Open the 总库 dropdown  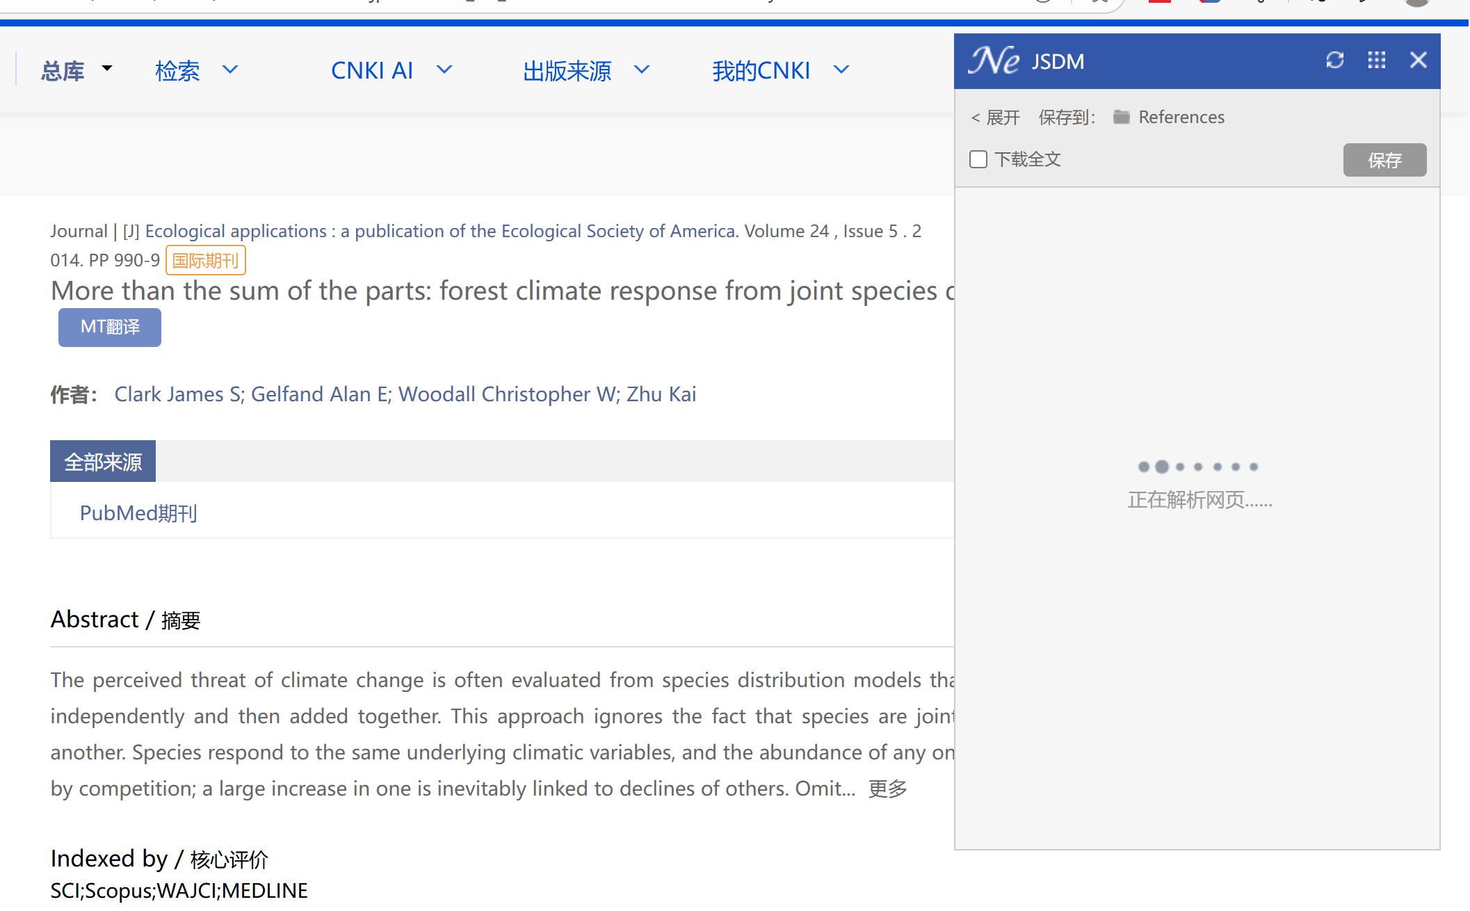(x=76, y=70)
